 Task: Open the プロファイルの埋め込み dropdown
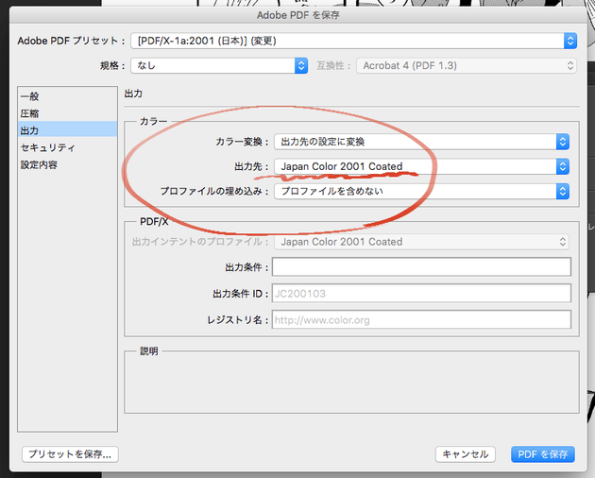point(421,191)
